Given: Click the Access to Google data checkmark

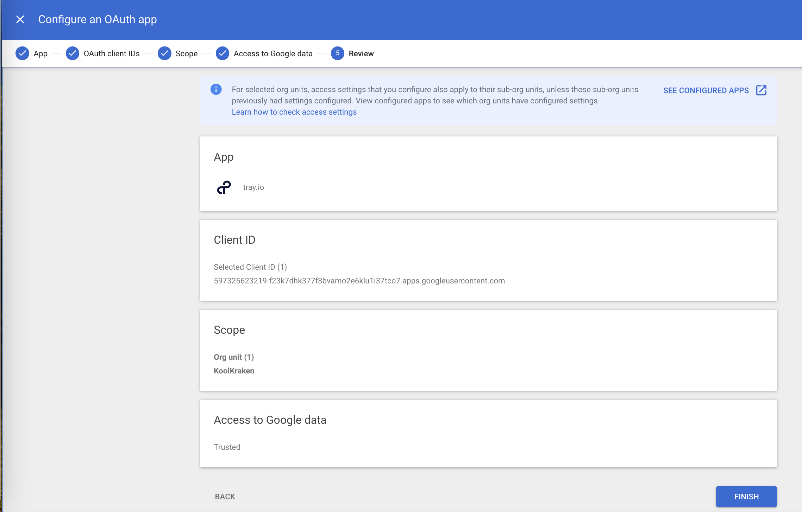Looking at the screenshot, I should tap(222, 53).
